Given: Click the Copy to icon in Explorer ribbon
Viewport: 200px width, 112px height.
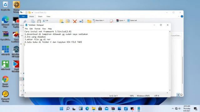Looking at the screenshot, I should pos(68,21).
